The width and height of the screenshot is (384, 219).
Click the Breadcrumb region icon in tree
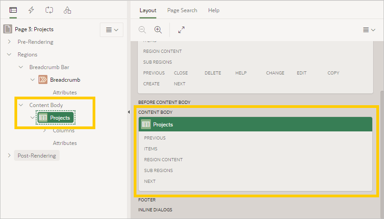click(x=43, y=80)
